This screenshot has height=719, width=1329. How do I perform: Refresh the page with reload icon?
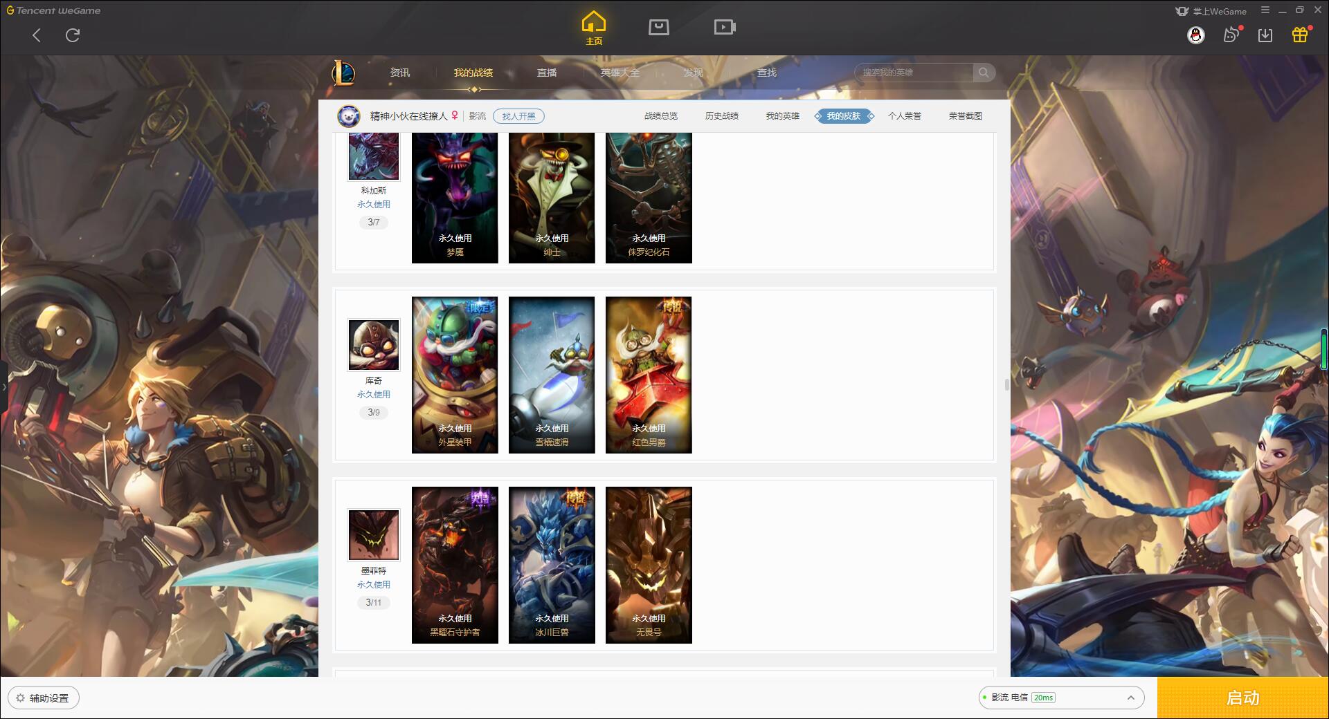[x=73, y=35]
